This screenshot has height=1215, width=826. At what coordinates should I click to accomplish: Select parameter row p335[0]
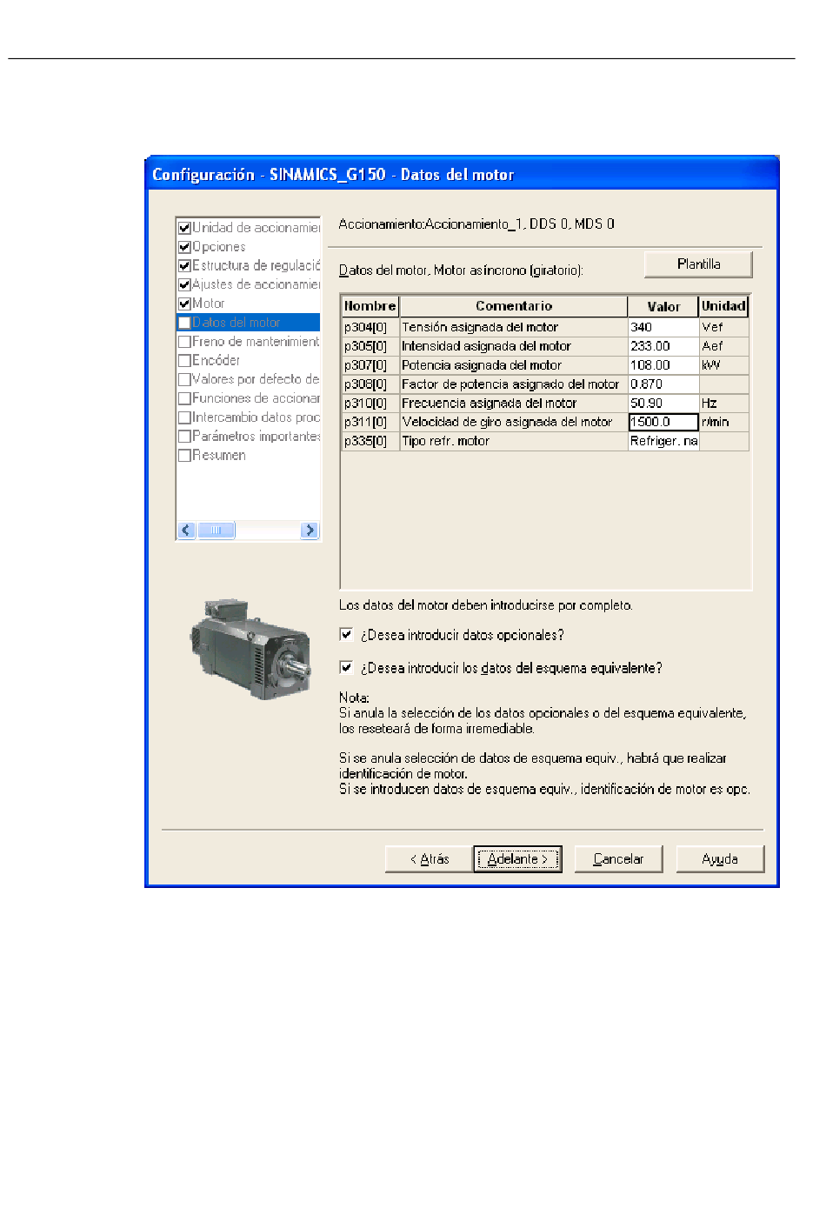point(370,441)
